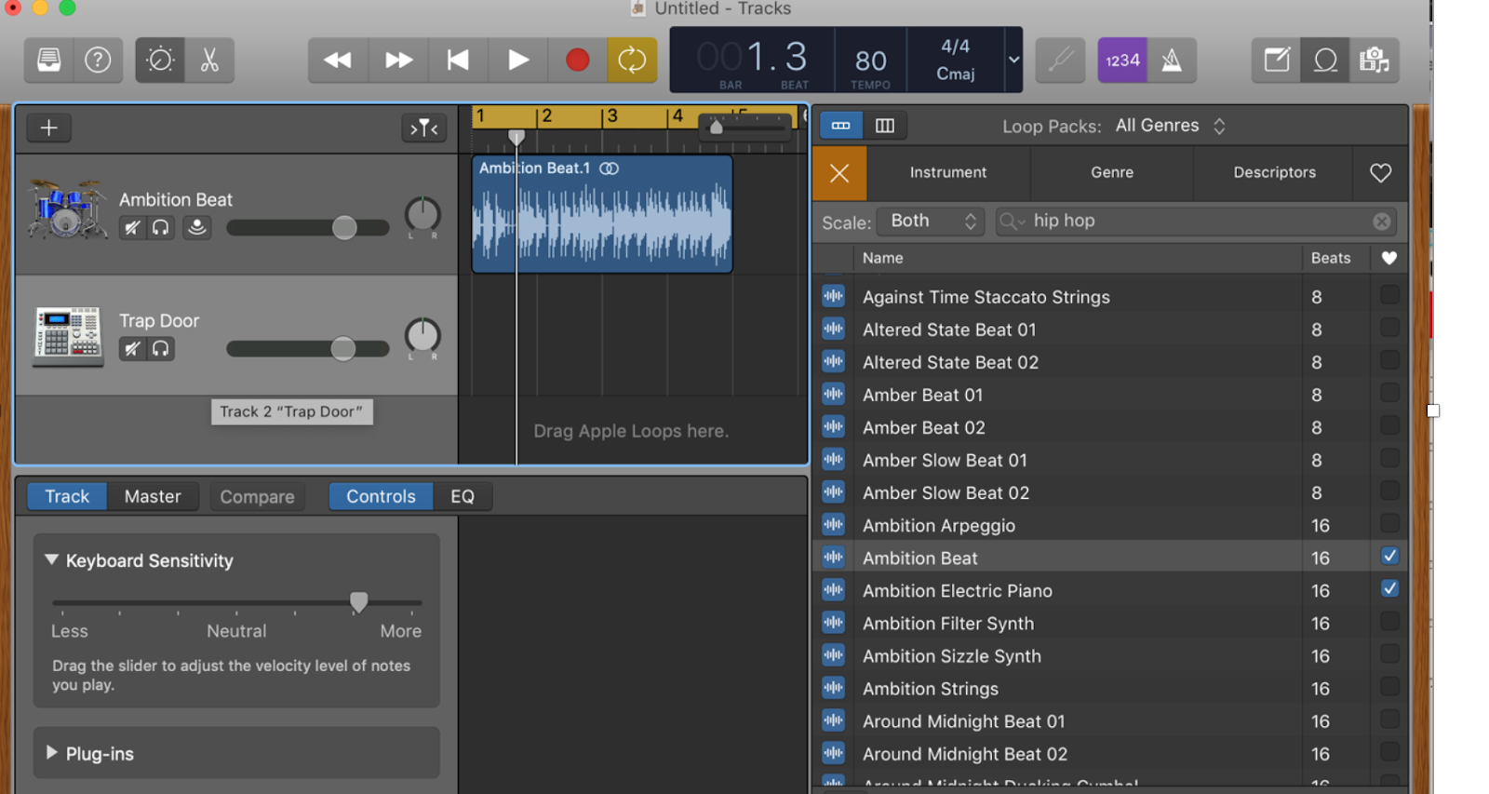
Task: Open the Scissors editor button
Action: (x=209, y=61)
